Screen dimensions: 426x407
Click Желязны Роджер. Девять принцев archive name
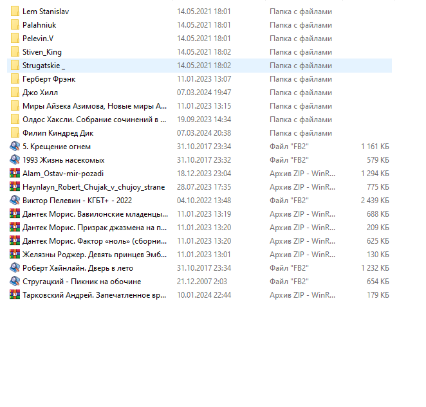94,255
